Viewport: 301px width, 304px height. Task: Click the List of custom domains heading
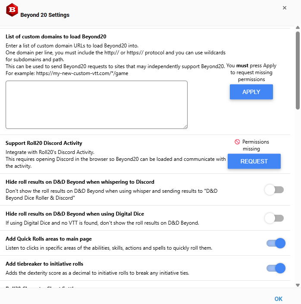coord(56,37)
